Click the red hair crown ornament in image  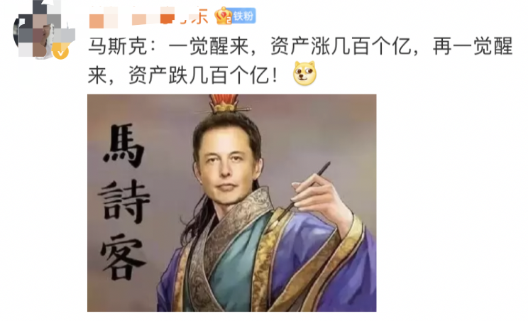224,104
